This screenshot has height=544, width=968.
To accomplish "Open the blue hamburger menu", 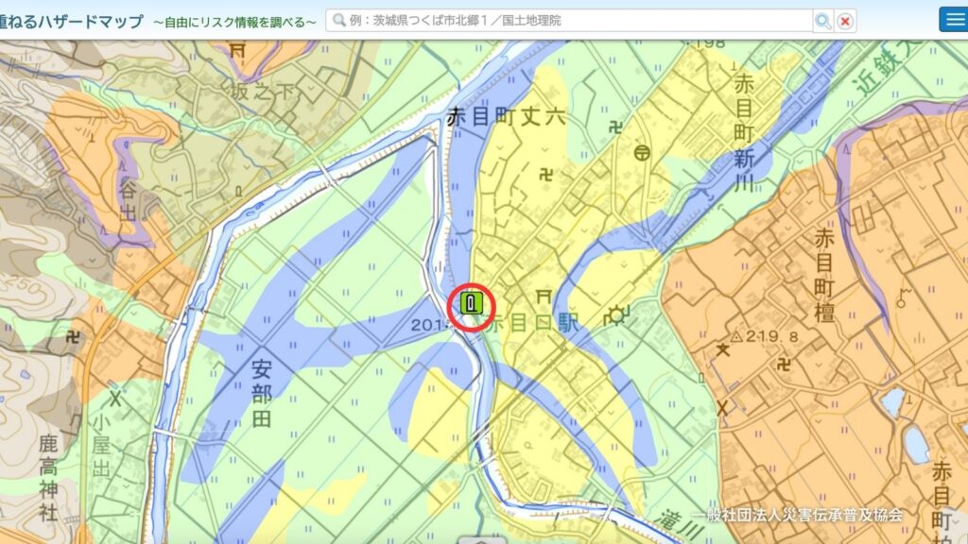I will [952, 20].
